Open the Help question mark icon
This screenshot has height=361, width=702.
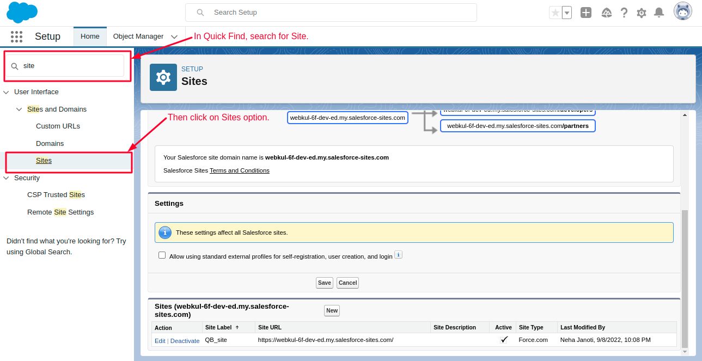click(x=624, y=13)
